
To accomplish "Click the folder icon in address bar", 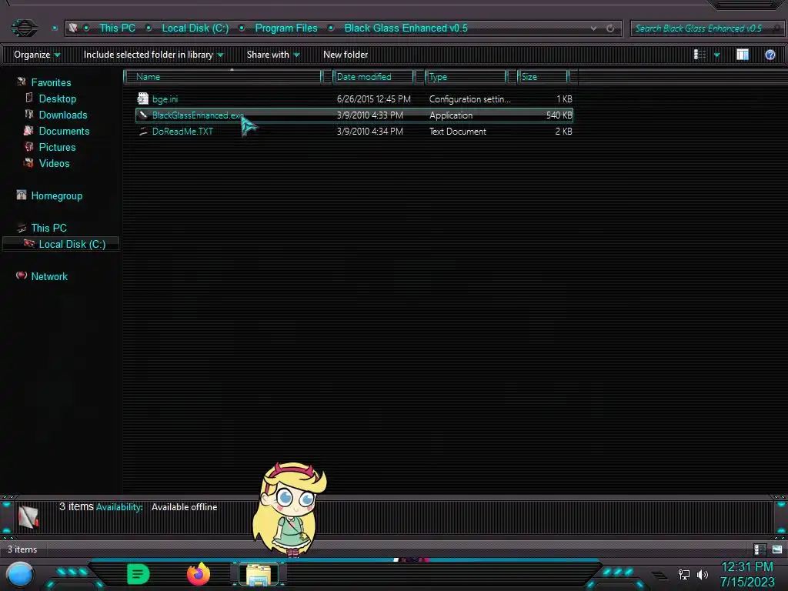I will click(x=73, y=28).
